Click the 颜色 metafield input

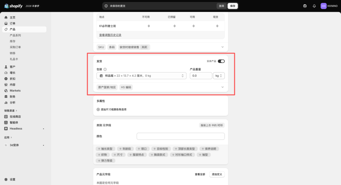(180, 136)
